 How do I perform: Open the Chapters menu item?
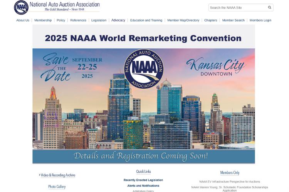[x=211, y=20]
